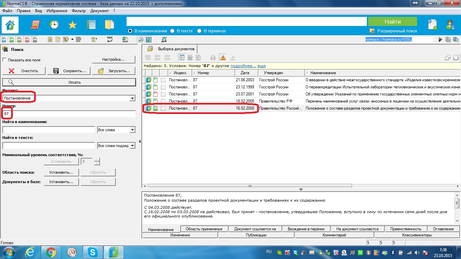Enable the 'Показать все поля' checkbox
Image resolution: width=461 pixels, height=259 pixels.
tap(5, 60)
